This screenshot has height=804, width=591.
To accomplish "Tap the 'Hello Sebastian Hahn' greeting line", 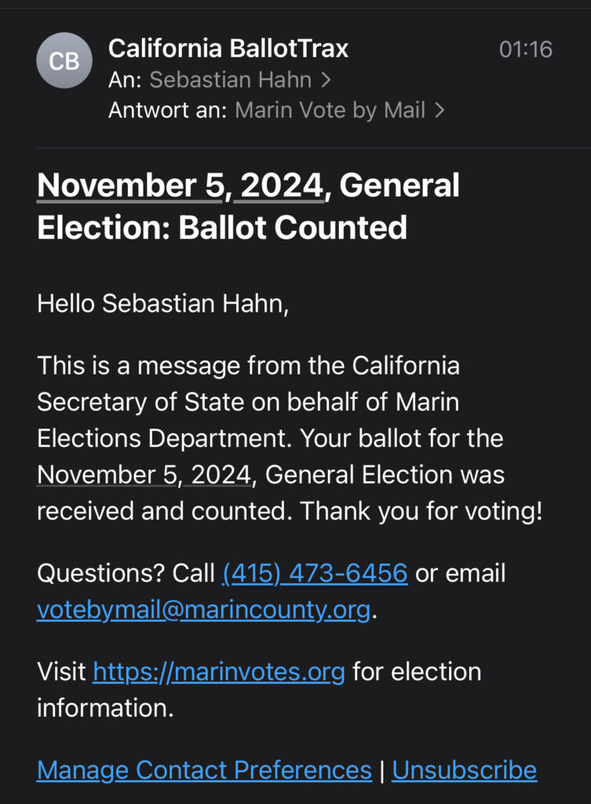I will coord(162,303).
